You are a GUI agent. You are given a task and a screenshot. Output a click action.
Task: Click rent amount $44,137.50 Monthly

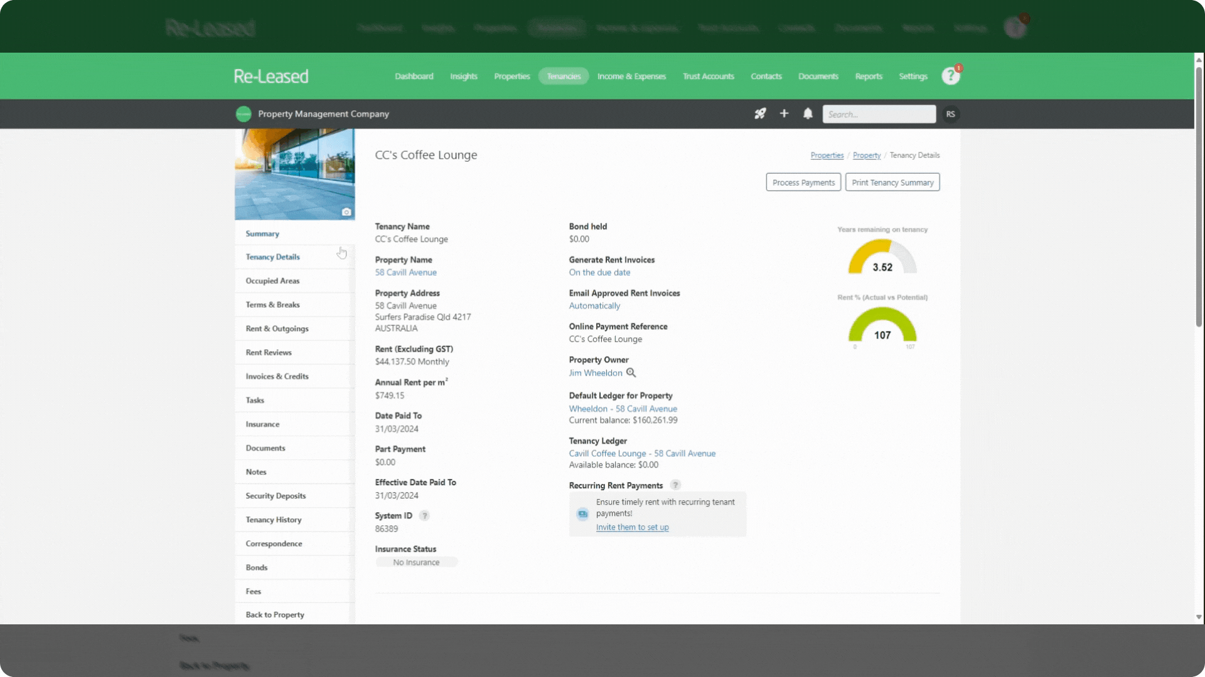(412, 362)
